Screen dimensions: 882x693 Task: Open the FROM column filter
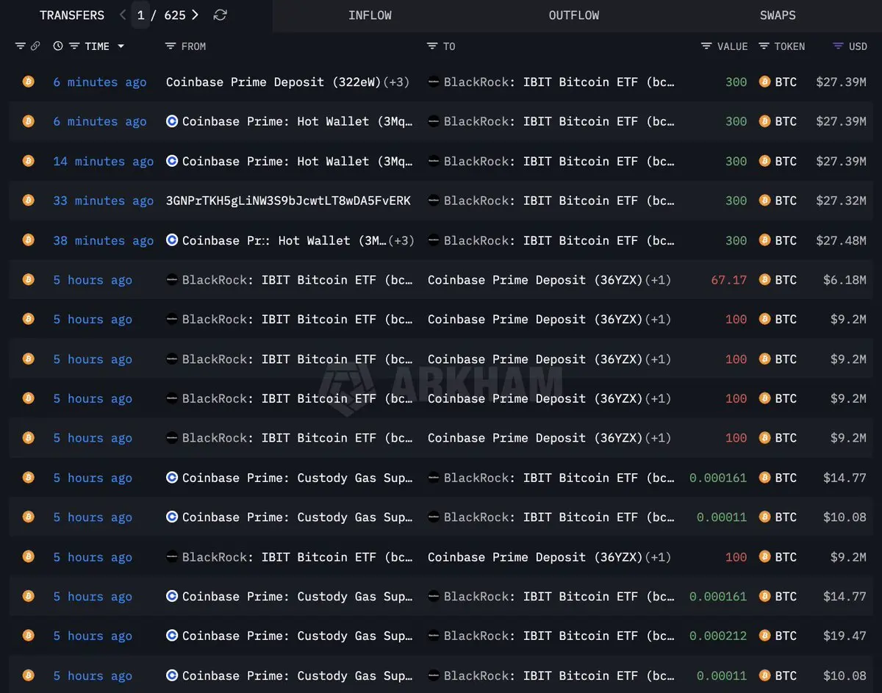coord(170,46)
